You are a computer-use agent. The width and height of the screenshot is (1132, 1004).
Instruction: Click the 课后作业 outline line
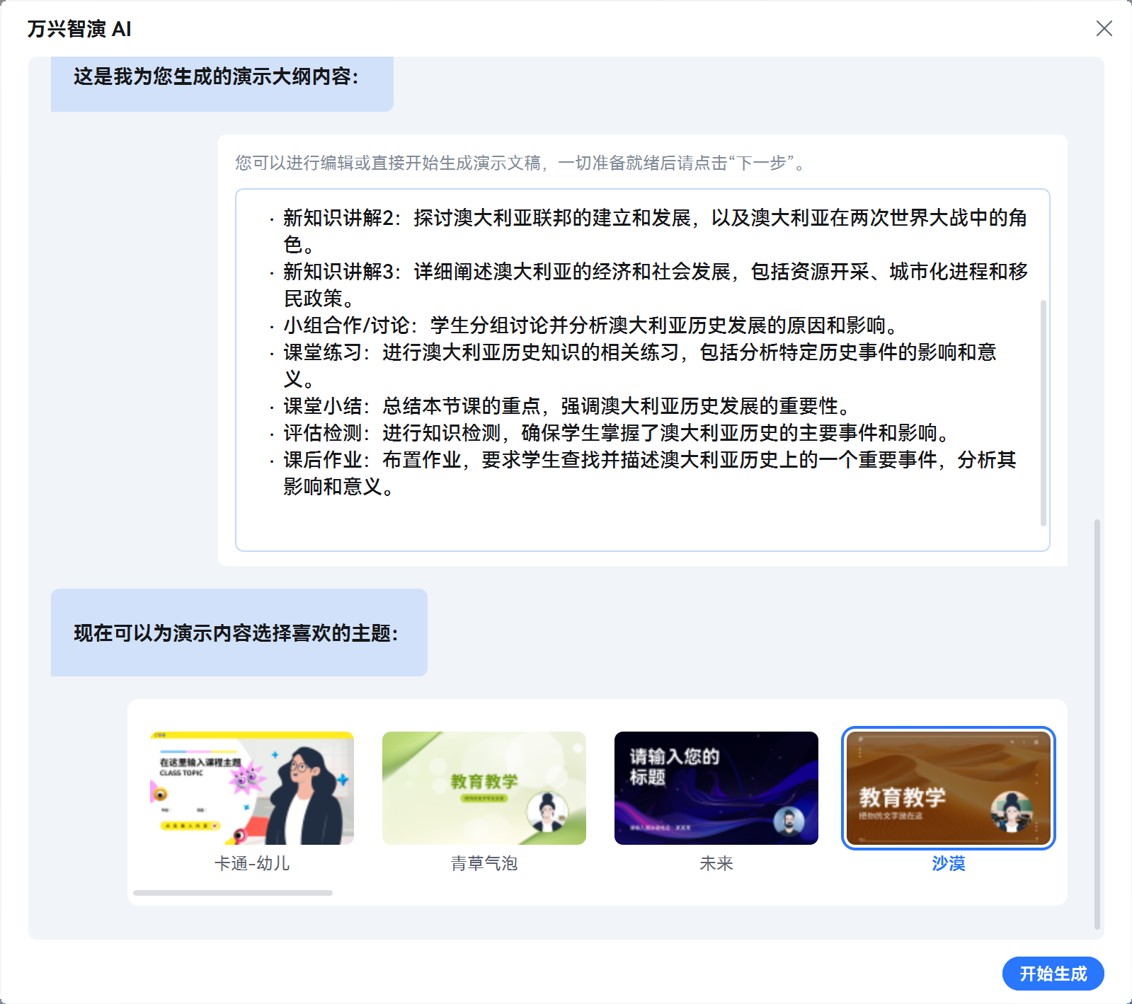pyautogui.click(x=650, y=473)
